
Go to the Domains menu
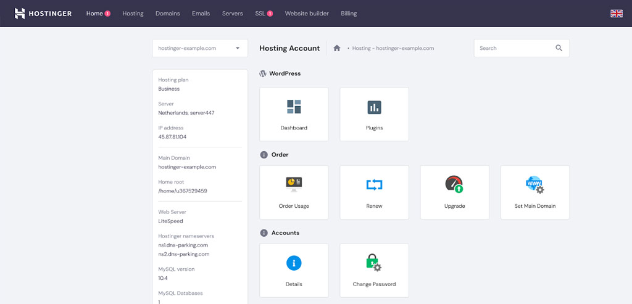click(168, 14)
